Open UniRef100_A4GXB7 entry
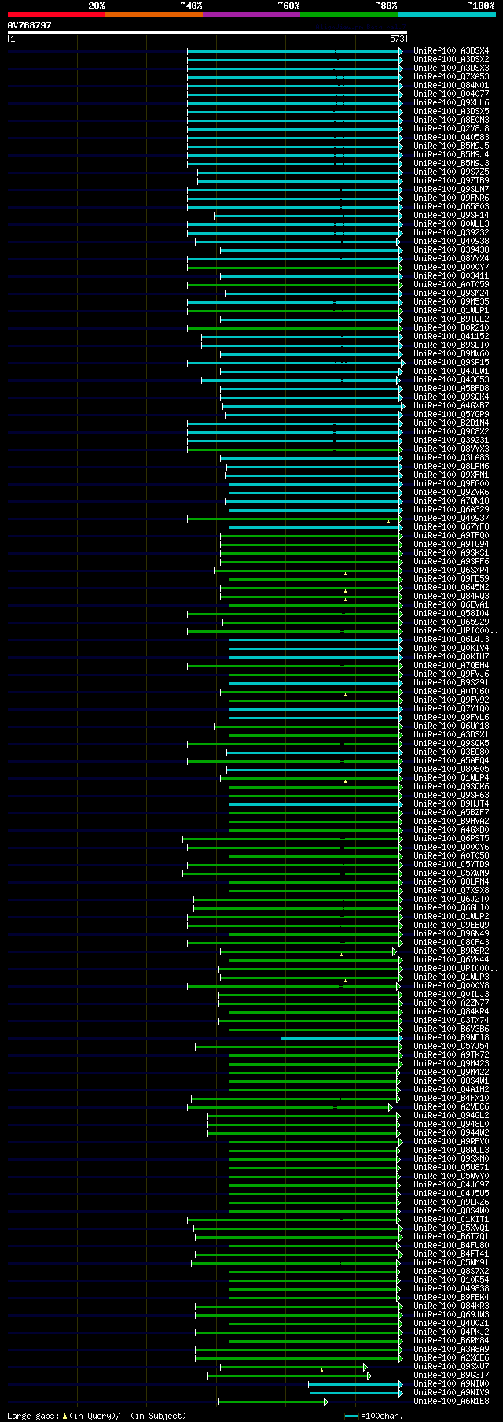 (x=451, y=405)
